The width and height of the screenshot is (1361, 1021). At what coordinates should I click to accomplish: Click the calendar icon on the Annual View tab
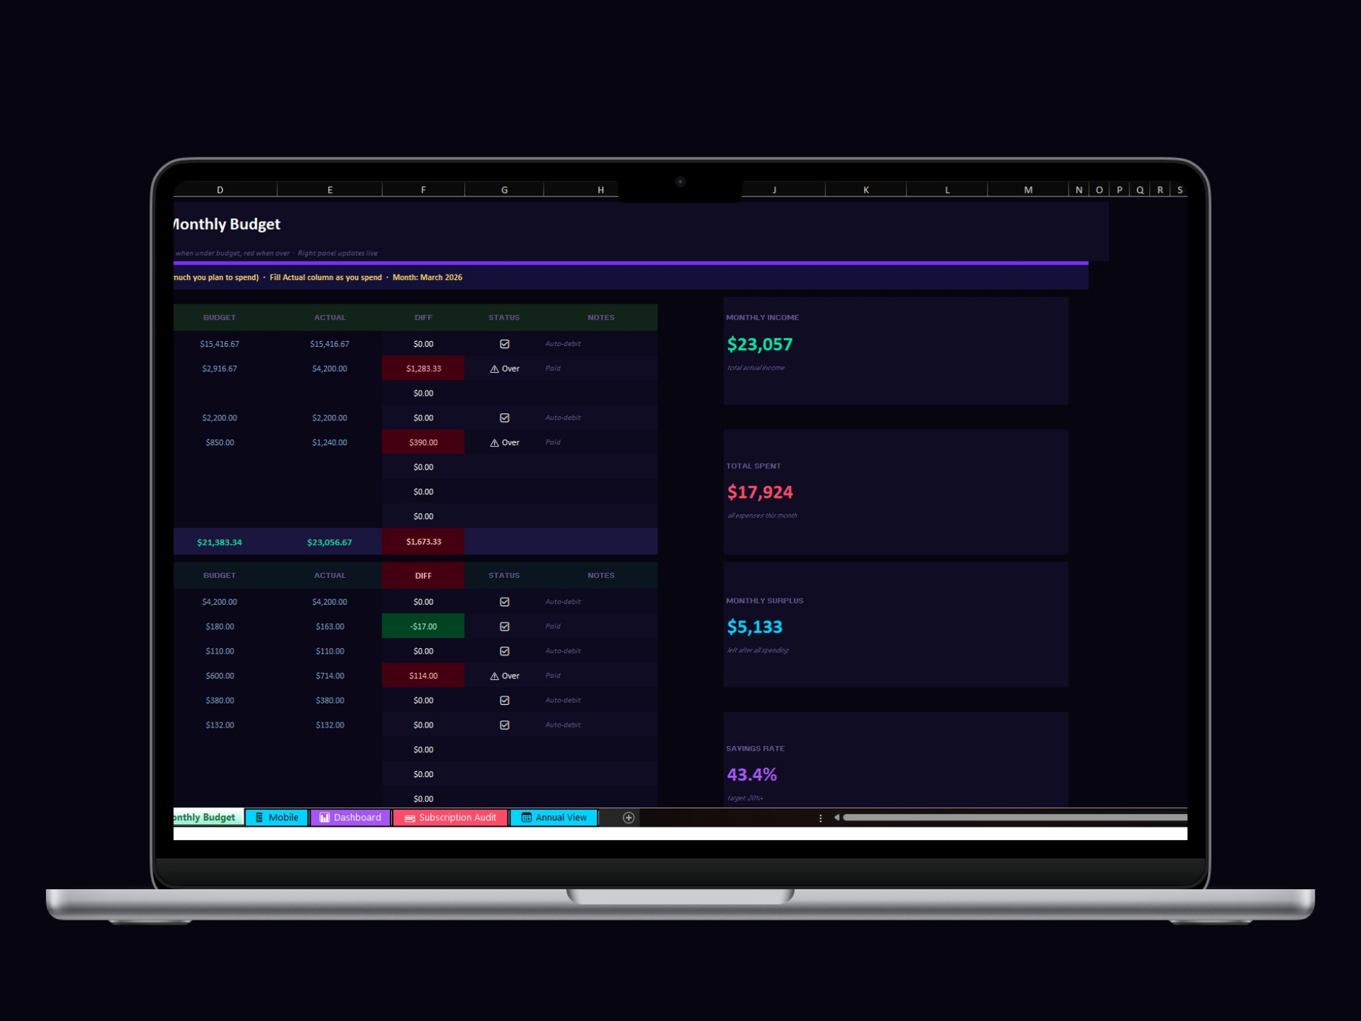(527, 818)
